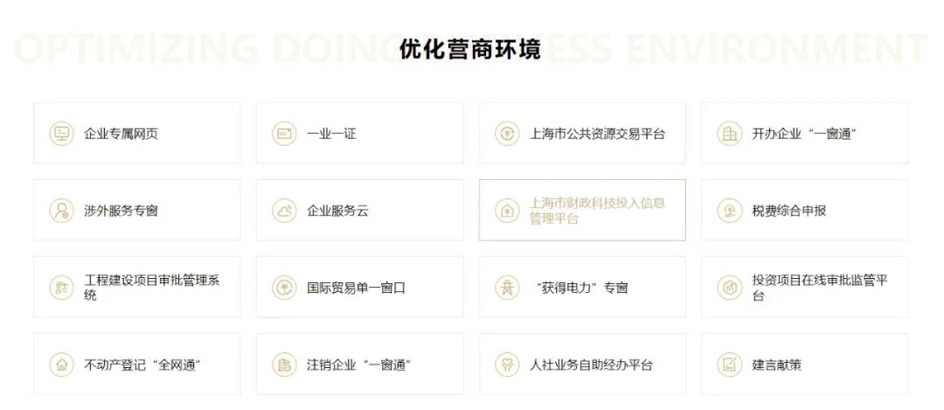Click the 建言献策 pencil note icon
Screen dimensions: 944x410
coord(729,365)
